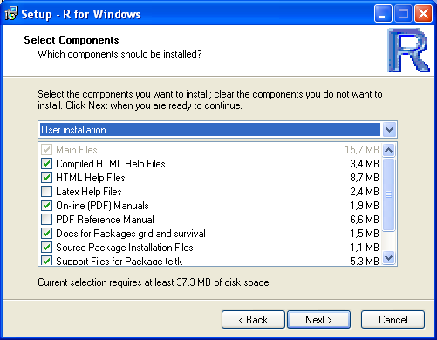
Task: Enable Latex Help Files component
Action: (x=46, y=192)
